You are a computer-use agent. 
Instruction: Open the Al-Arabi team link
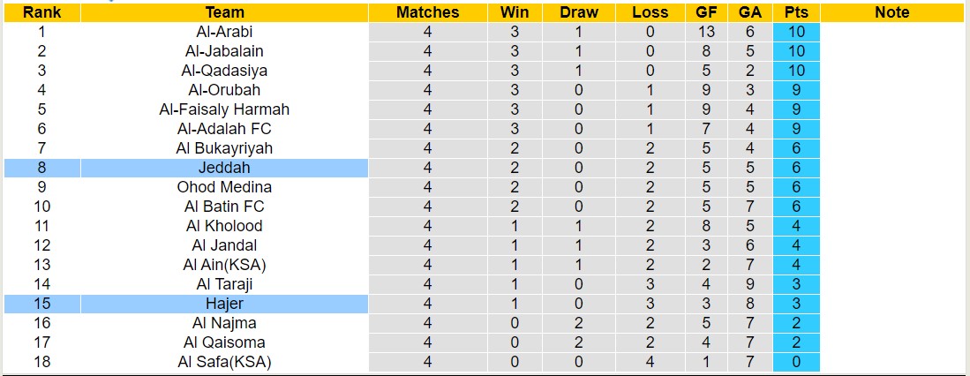tap(224, 32)
